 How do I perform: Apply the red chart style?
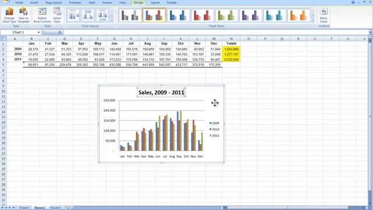(x=202, y=15)
